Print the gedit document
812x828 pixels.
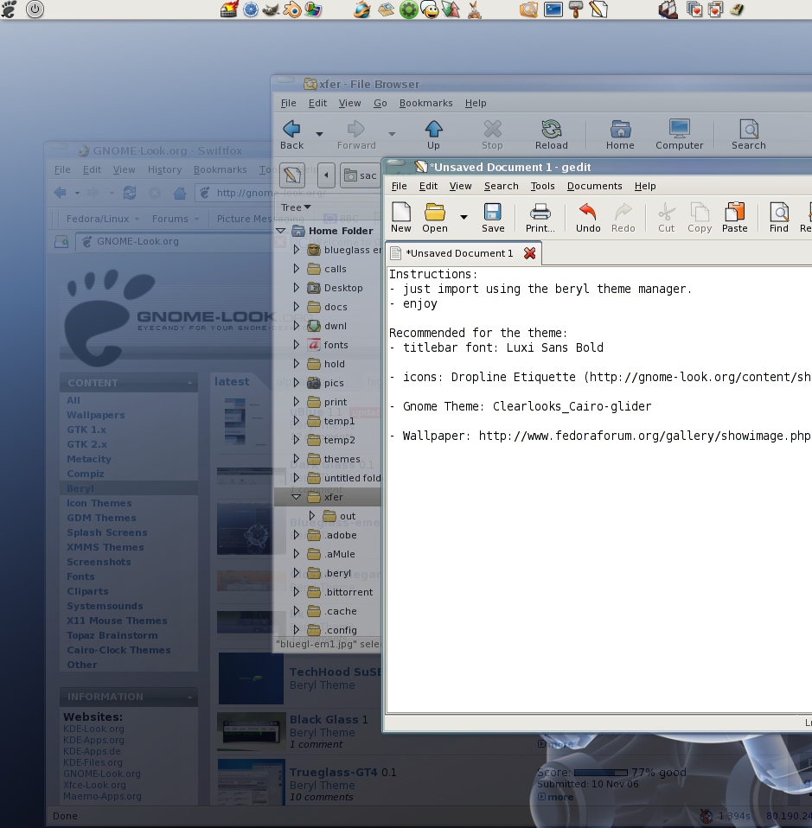point(540,217)
